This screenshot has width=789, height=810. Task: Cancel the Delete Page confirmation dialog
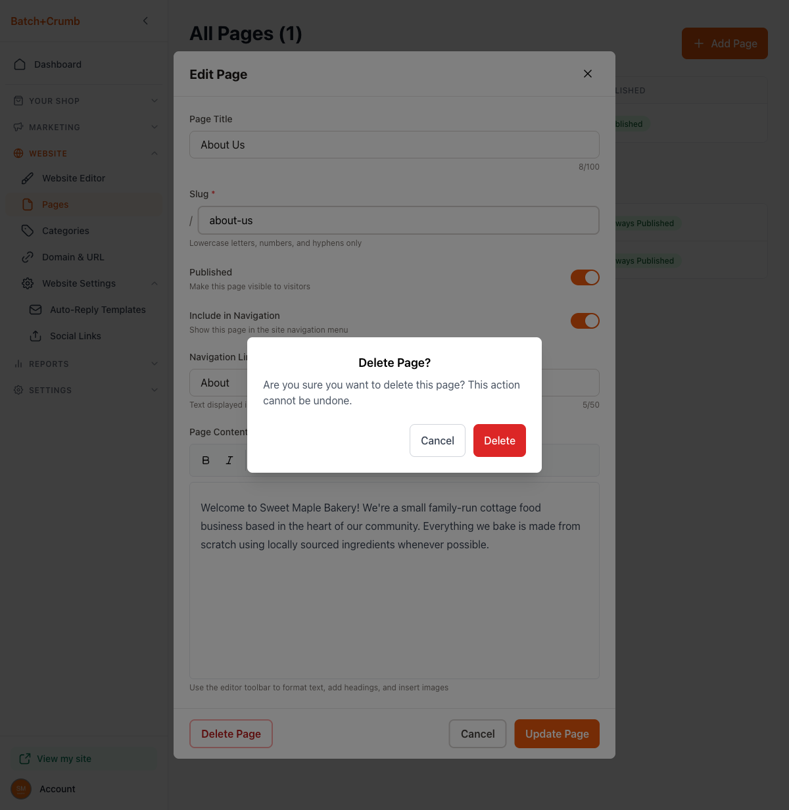(x=437, y=441)
